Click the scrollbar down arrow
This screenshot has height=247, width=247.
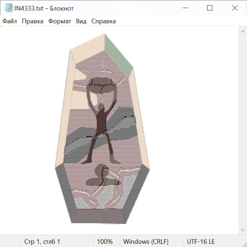(x=243, y=230)
